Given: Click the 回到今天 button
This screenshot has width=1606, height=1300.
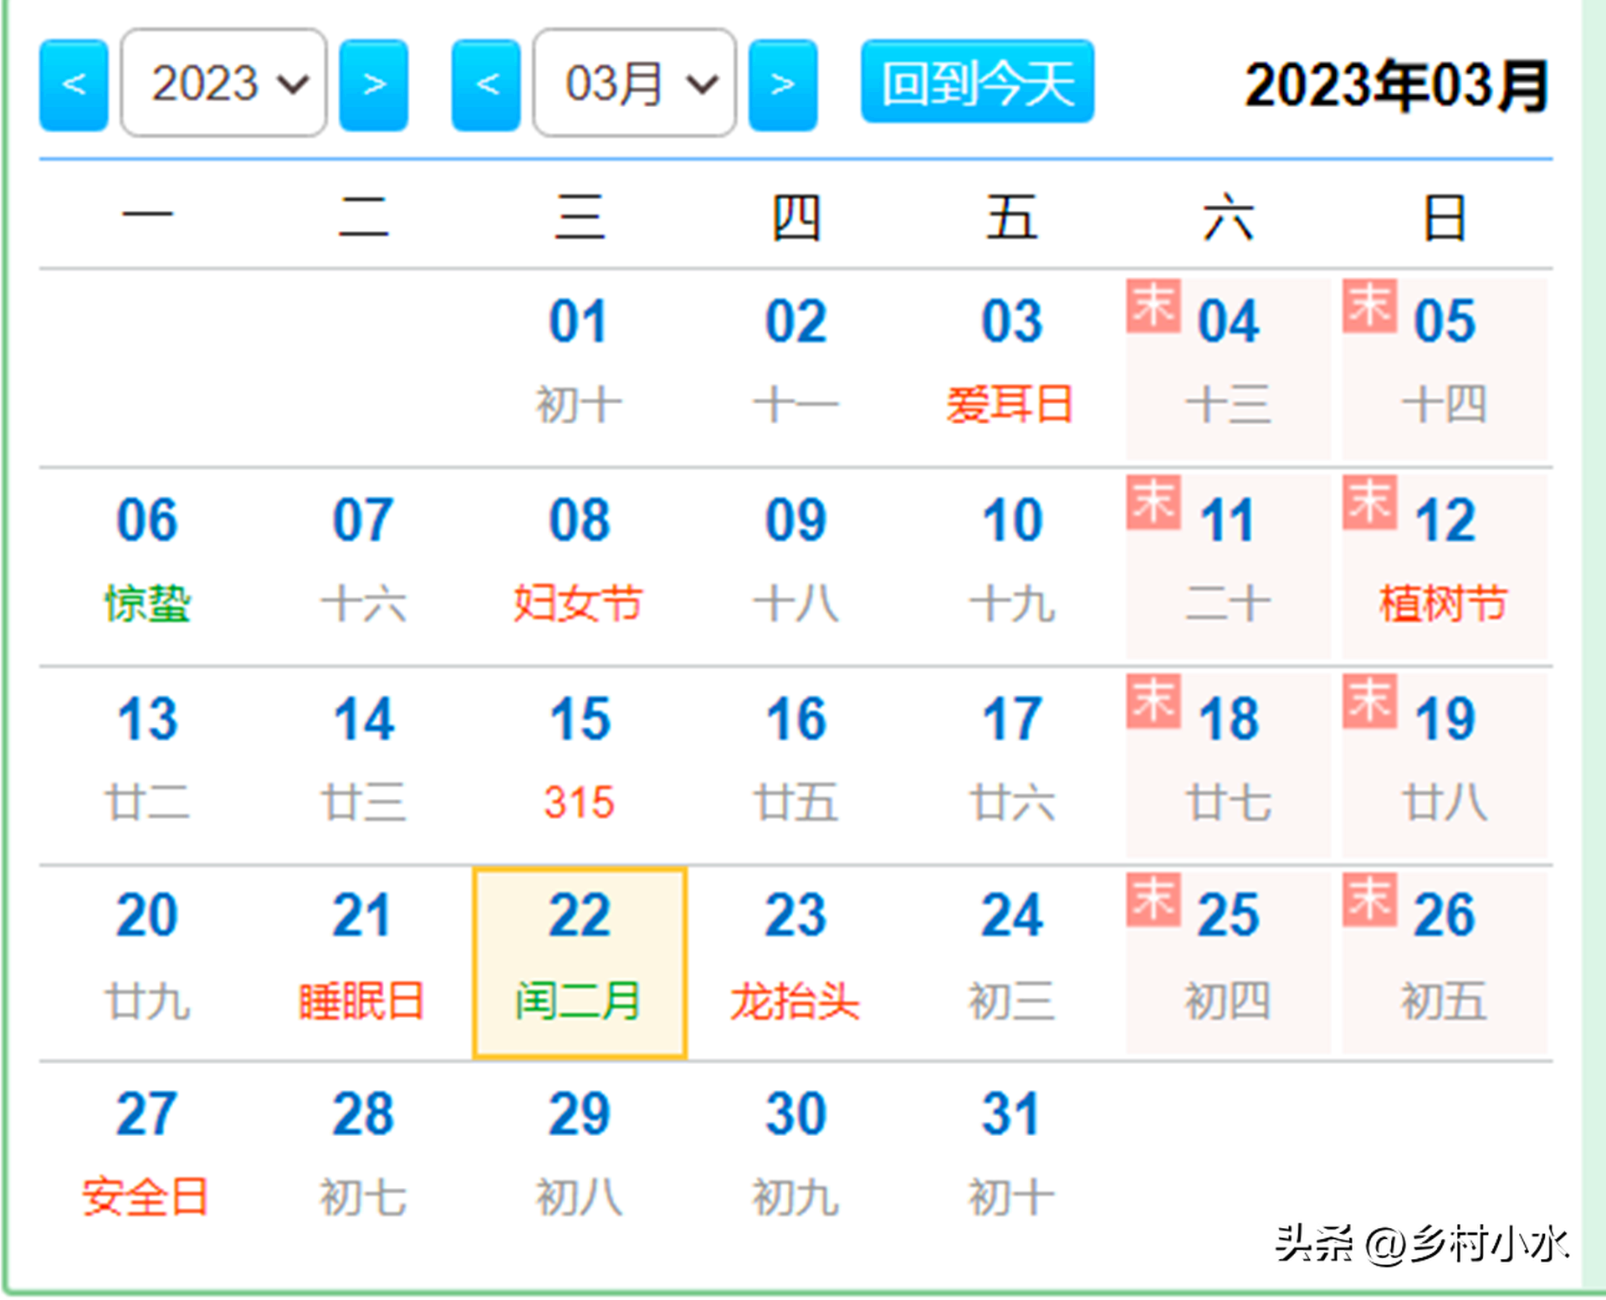Looking at the screenshot, I should pos(977,82).
